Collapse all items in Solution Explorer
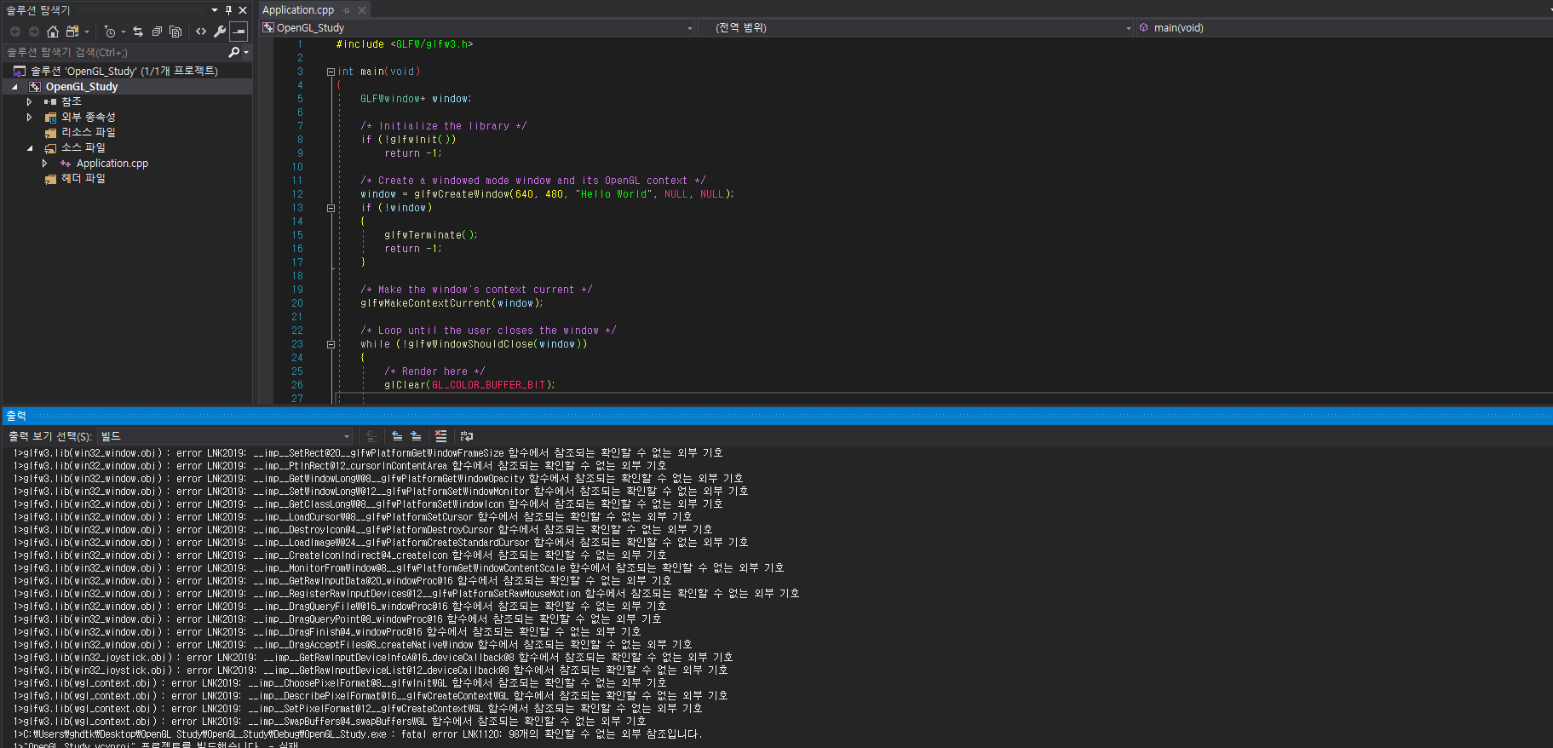 coord(157,32)
